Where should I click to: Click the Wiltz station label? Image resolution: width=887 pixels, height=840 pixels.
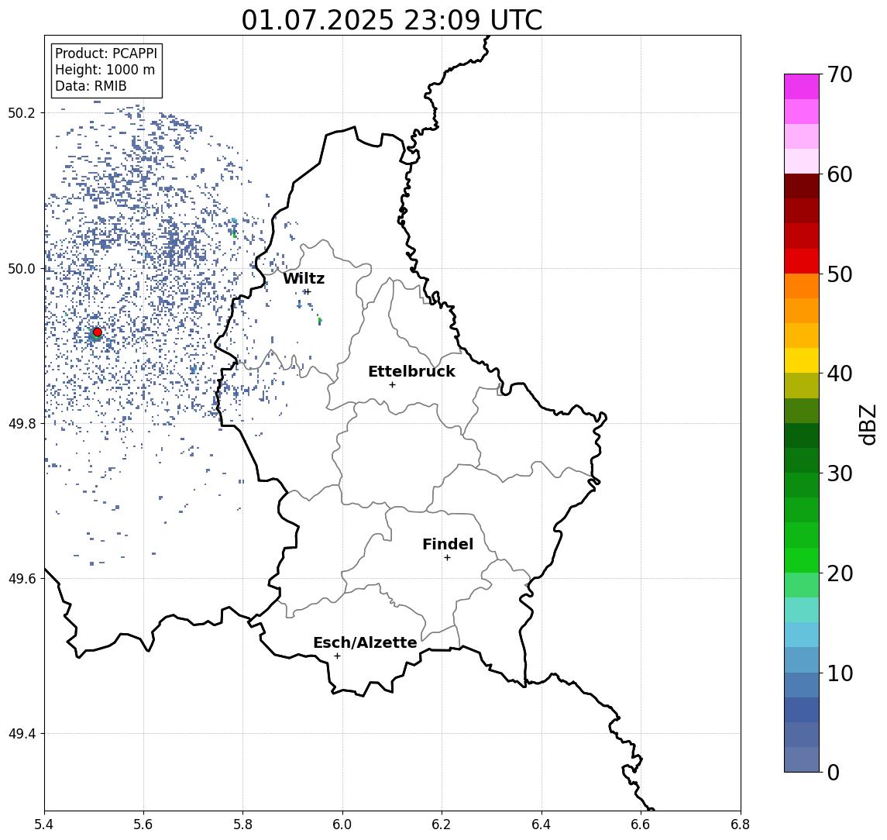304,278
